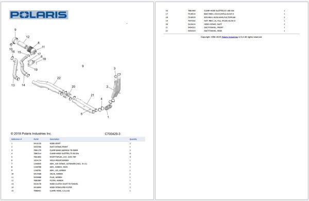This screenshot has width=309, height=201.
Task: Select the FILTER, AIRBOX row description
Action: [56, 180]
